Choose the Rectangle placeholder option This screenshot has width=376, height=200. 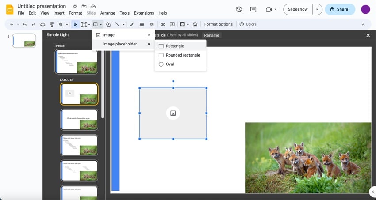(x=175, y=46)
